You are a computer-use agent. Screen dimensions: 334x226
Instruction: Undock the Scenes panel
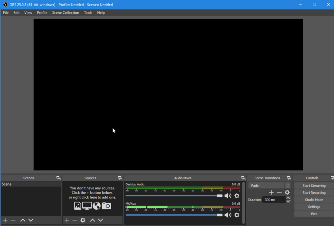[x=58, y=178]
